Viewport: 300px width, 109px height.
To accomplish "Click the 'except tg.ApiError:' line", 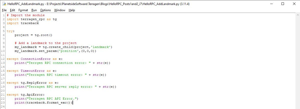I will click(x=26, y=95).
